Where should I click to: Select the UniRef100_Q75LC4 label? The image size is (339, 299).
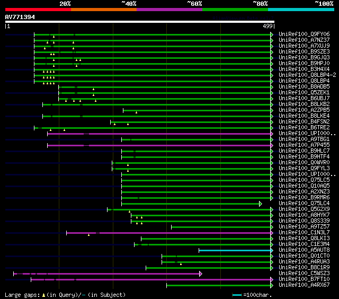point(304,204)
